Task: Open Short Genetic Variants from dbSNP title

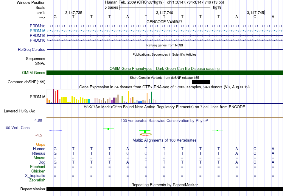Action: pyautogui.click(x=164, y=78)
